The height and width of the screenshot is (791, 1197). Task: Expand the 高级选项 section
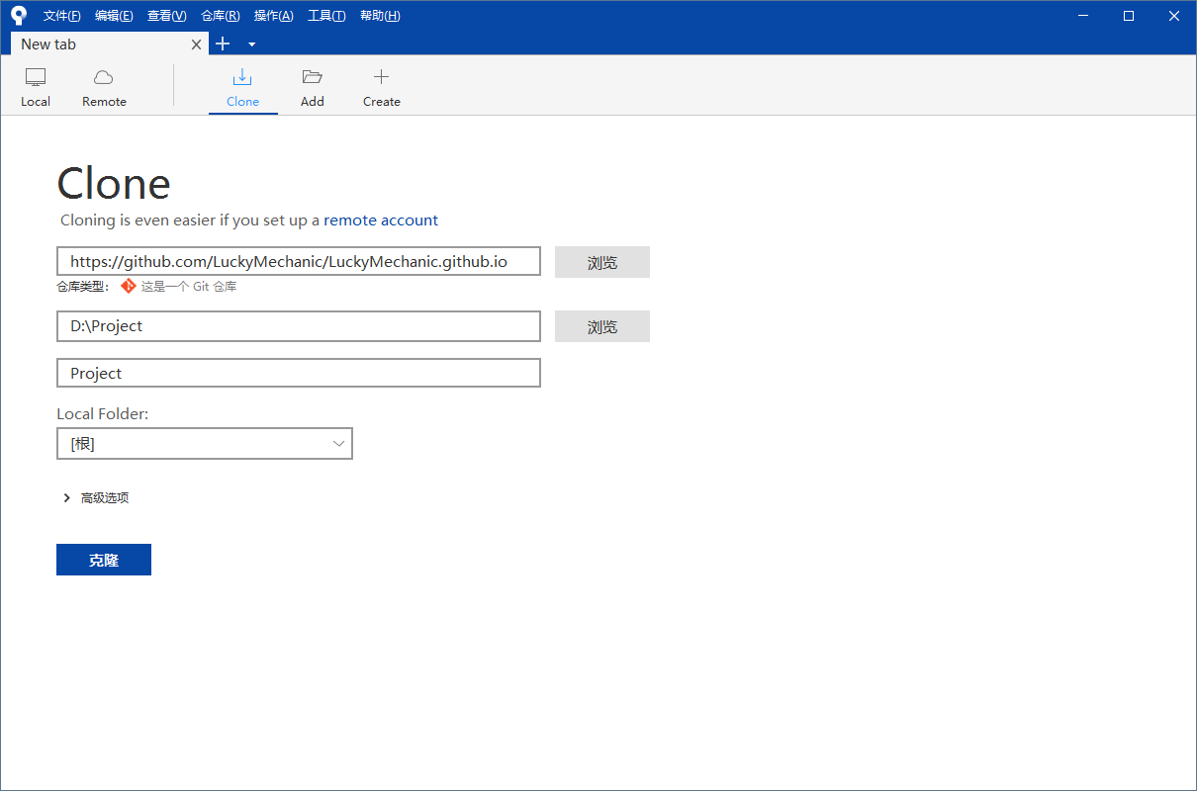coord(96,497)
